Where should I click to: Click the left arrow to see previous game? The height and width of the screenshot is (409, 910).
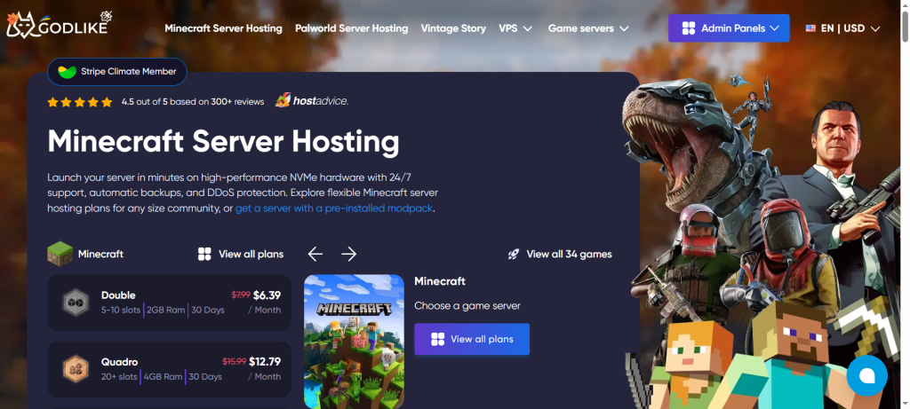[315, 255]
